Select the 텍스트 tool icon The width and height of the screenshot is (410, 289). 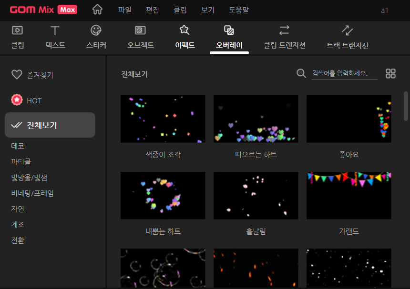55,30
